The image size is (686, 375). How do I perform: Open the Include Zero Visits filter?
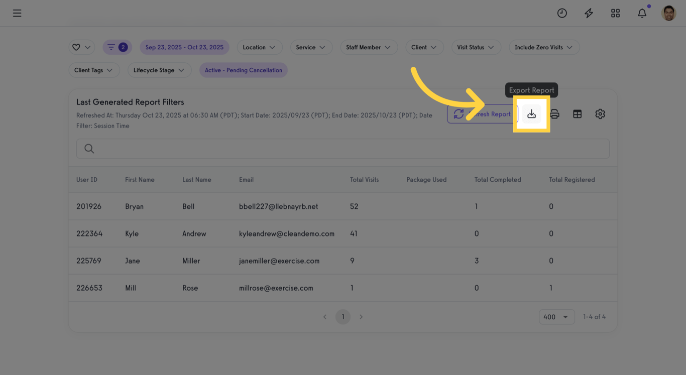(x=544, y=47)
